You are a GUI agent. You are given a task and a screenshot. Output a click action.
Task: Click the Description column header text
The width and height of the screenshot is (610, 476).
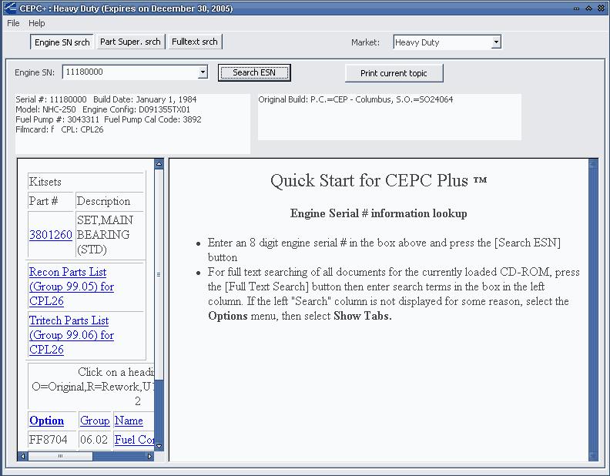point(103,201)
